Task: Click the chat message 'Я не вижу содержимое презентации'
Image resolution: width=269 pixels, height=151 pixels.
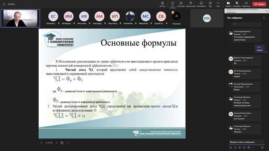Action: pos(244,38)
